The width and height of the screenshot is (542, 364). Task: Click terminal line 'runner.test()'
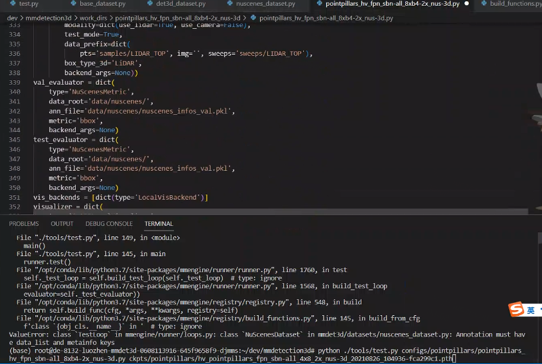pyautogui.click(x=47, y=262)
